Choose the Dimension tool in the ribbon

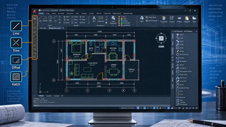tap(101, 19)
